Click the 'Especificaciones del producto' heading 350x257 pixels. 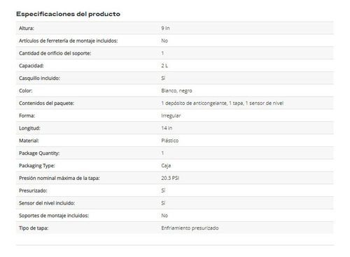[x=68, y=14]
